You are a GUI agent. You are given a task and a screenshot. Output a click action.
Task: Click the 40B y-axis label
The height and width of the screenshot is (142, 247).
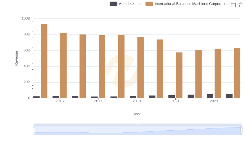pyautogui.click(x=27, y=66)
